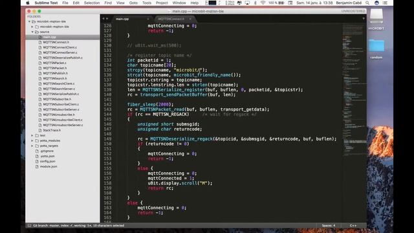Screen dimensions: 414x233
Task: Open the Help menu
Action: [195, 3]
